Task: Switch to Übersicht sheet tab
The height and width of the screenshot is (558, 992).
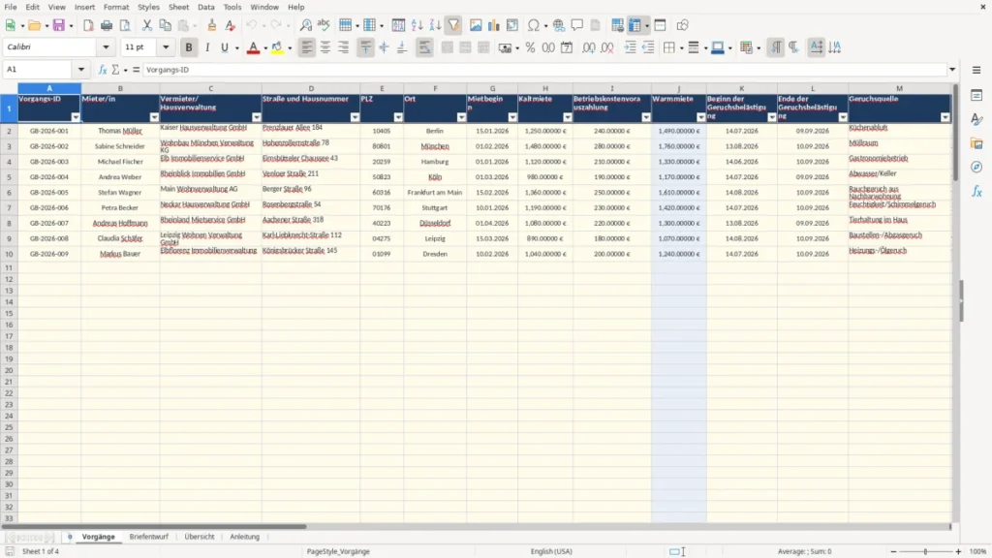Action: pos(200,537)
